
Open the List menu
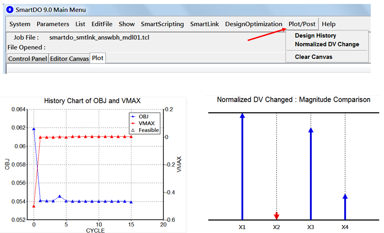coord(80,24)
